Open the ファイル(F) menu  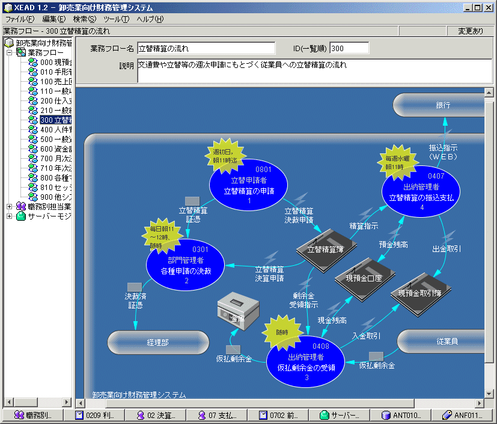click(x=20, y=19)
